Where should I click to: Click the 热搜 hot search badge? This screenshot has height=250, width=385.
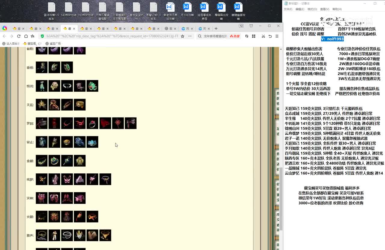[235, 36]
